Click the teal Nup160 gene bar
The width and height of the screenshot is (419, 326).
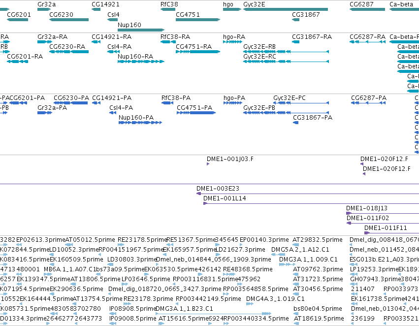tap(141, 30)
